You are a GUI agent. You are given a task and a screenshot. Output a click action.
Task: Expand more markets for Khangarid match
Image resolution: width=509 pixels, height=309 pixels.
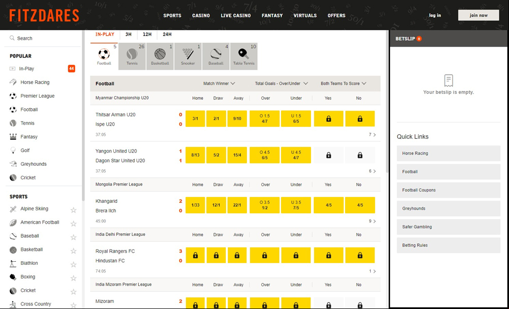point(372,221)
